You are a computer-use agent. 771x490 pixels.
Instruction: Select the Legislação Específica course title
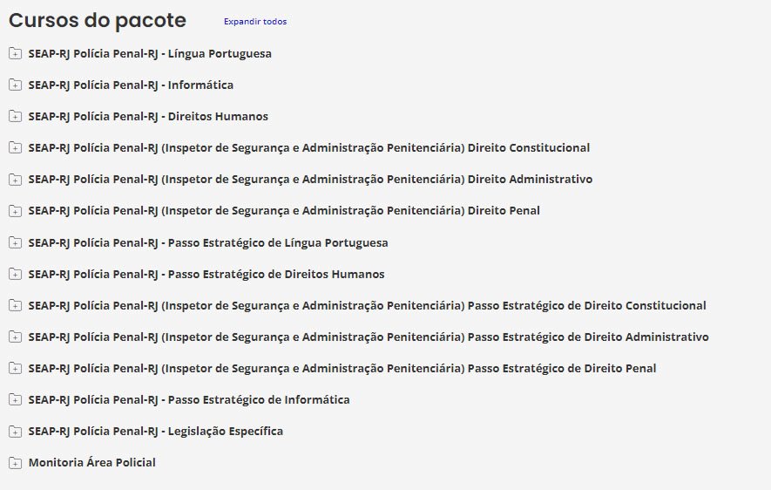coord(155,432)
